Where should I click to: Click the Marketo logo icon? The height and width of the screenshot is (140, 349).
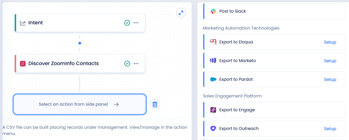(x=213, y=60)
